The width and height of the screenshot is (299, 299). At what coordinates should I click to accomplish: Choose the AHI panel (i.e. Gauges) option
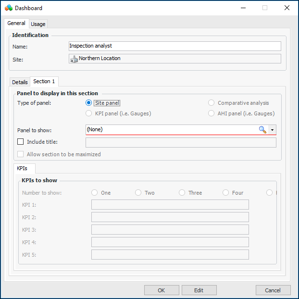[211, 113]
